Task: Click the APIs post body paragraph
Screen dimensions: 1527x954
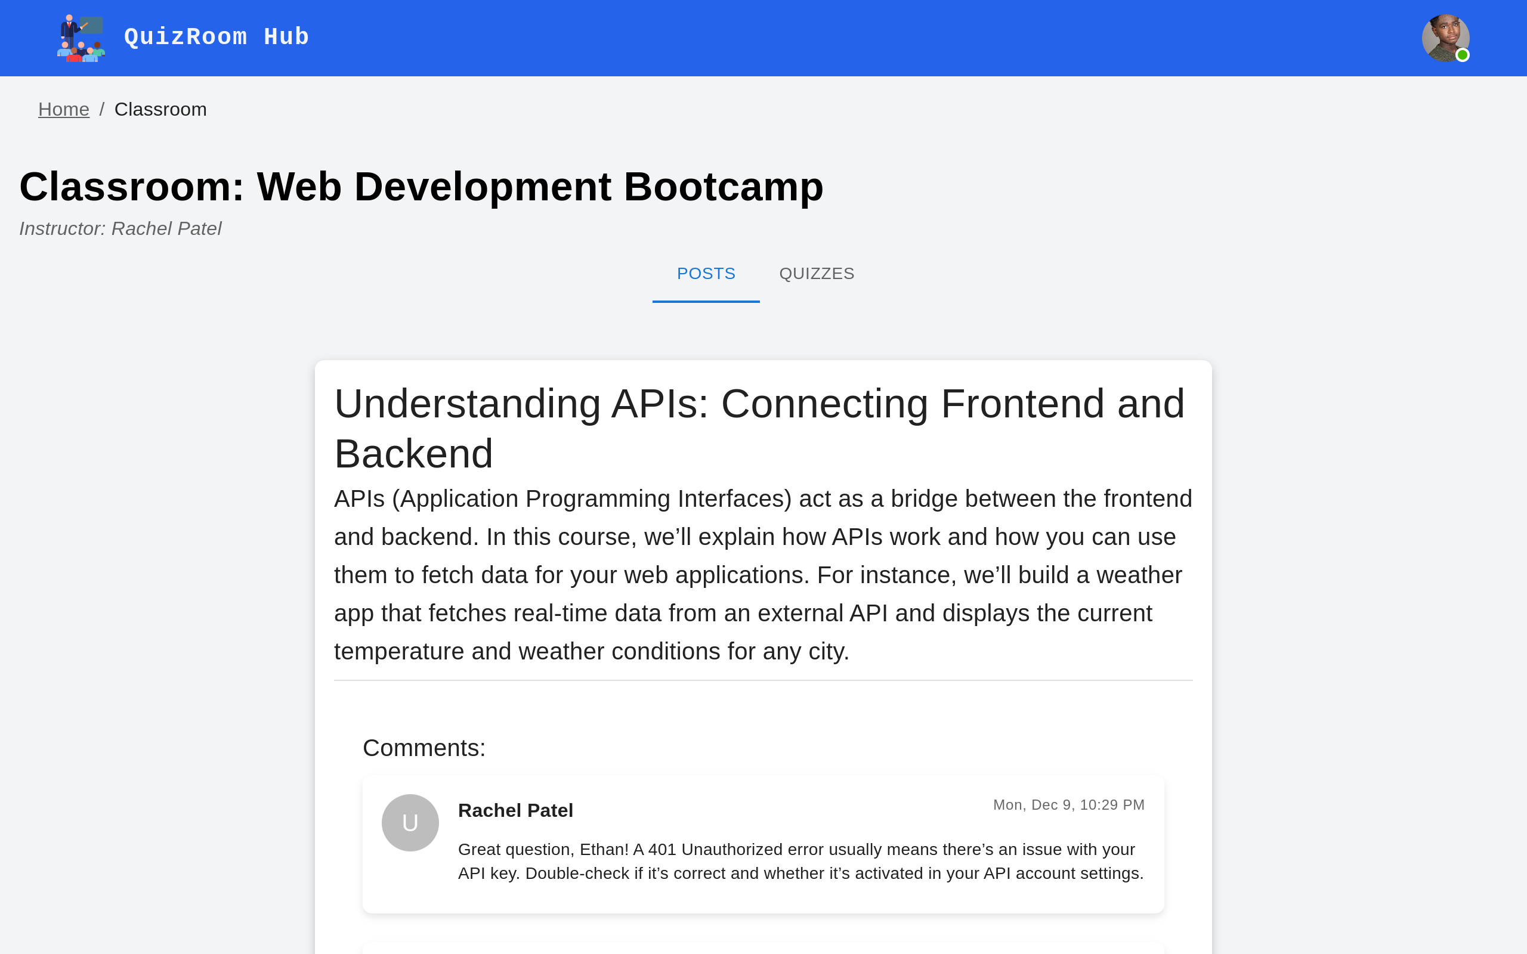Action: (762, 575)
